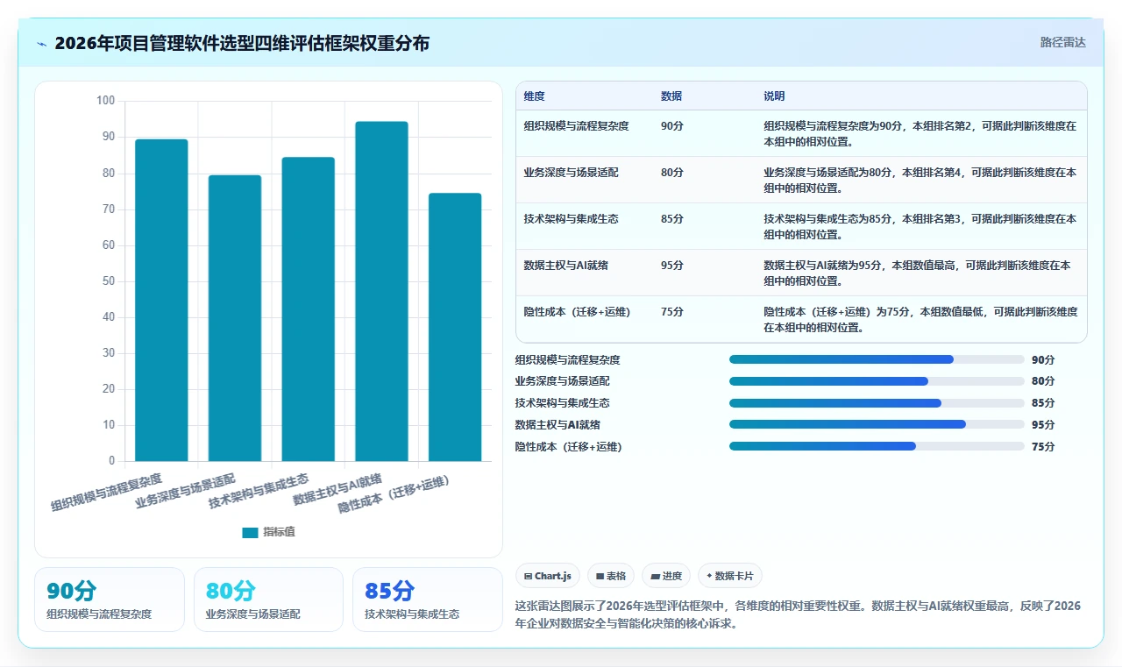Open the 90分 组织规模与流程复杂度 card
Viewport: 1122px width, 667px height.
(x=110, y=600)
